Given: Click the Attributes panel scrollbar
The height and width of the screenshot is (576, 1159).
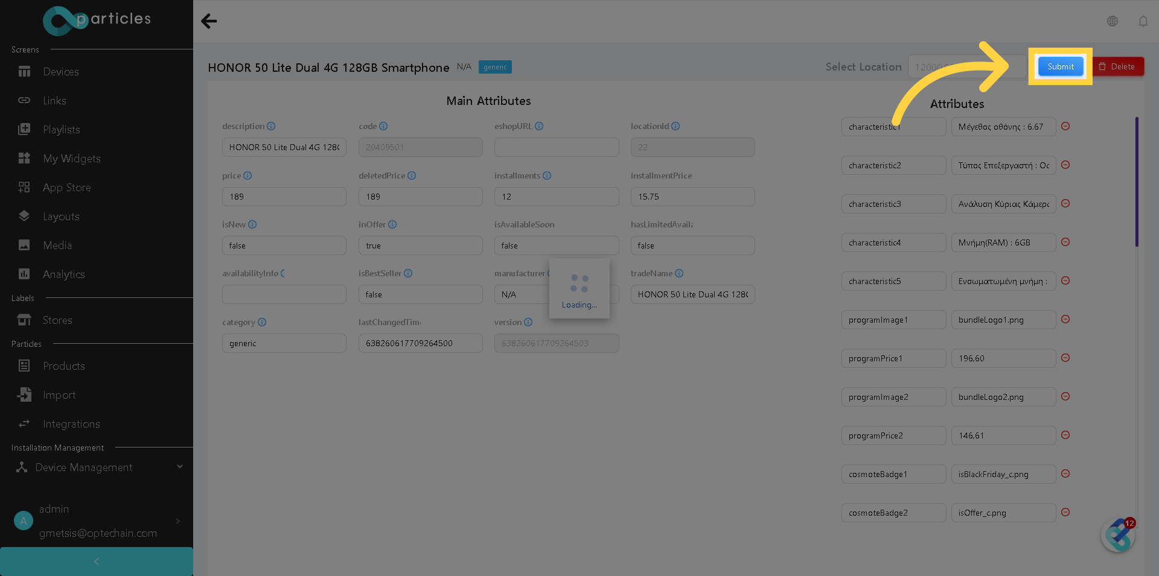Looking at the screenshot, I should pos(1137,182).
